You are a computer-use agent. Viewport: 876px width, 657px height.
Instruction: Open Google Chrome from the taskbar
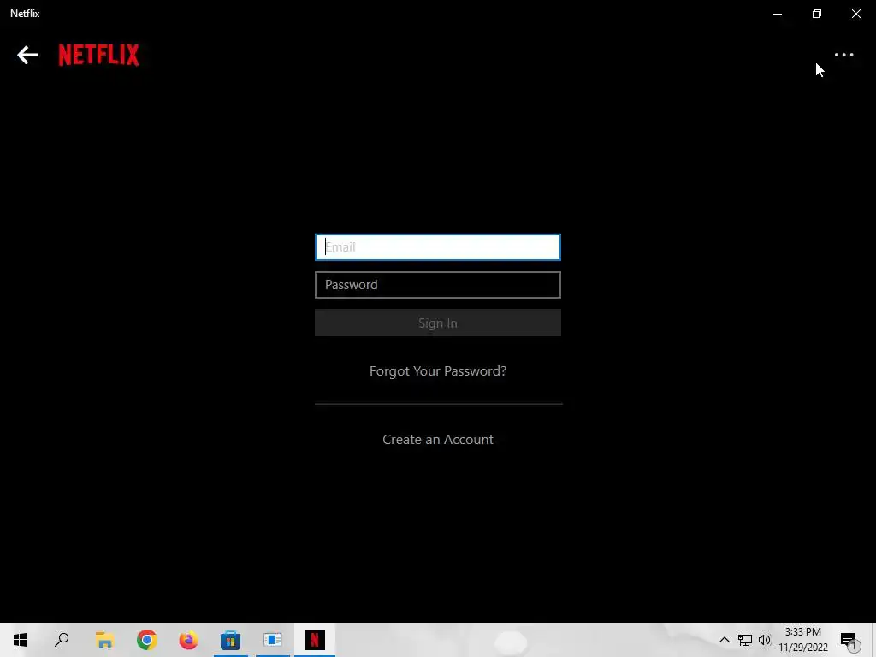coord(147,640)
